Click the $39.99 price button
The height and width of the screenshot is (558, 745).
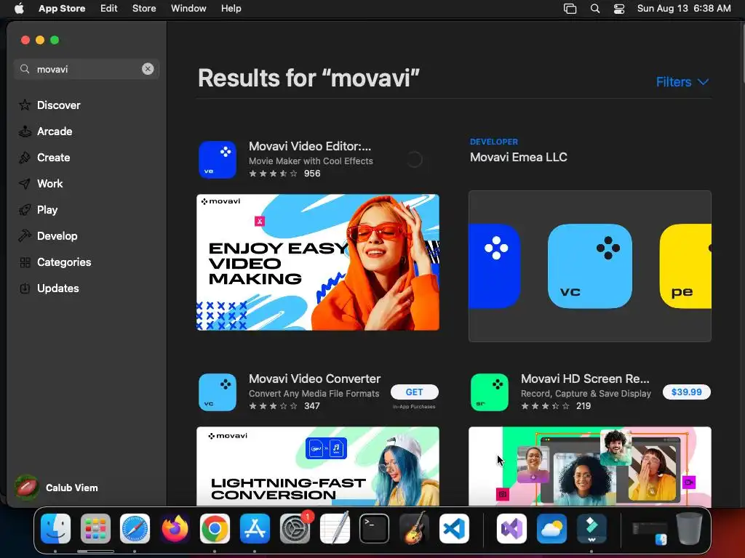(687, 392)
